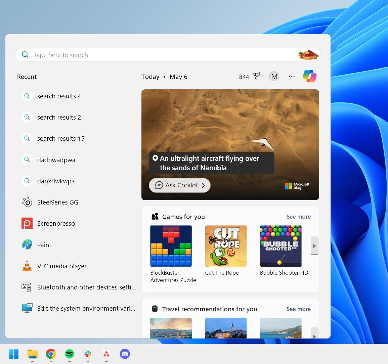The height and width of the screenshot is (364, 388).
Task: Click the Type here to search field
Action: tap(134, 54)
